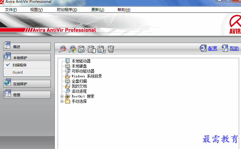Click the create desktop shortcut profile icon
The height and width of the screenshot is (149, 241).
(x=101, y=49)
